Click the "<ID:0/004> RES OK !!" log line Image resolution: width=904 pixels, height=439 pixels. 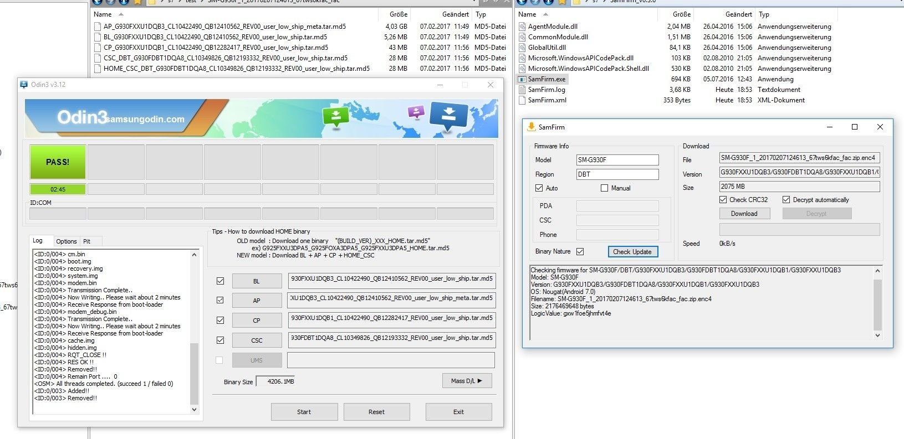point(64,362)
